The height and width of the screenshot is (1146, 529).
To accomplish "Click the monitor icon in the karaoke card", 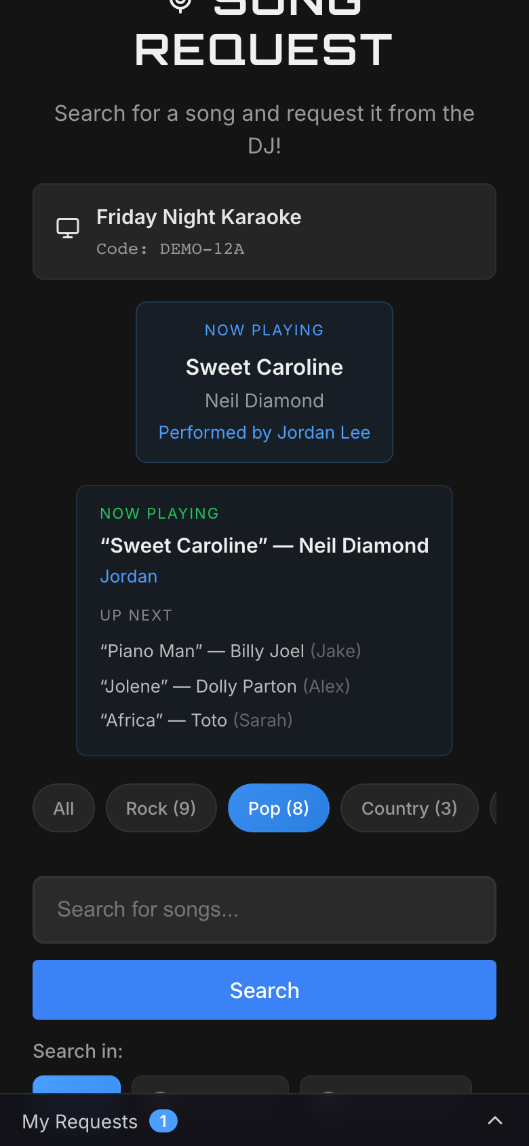I will coord(68,228).
